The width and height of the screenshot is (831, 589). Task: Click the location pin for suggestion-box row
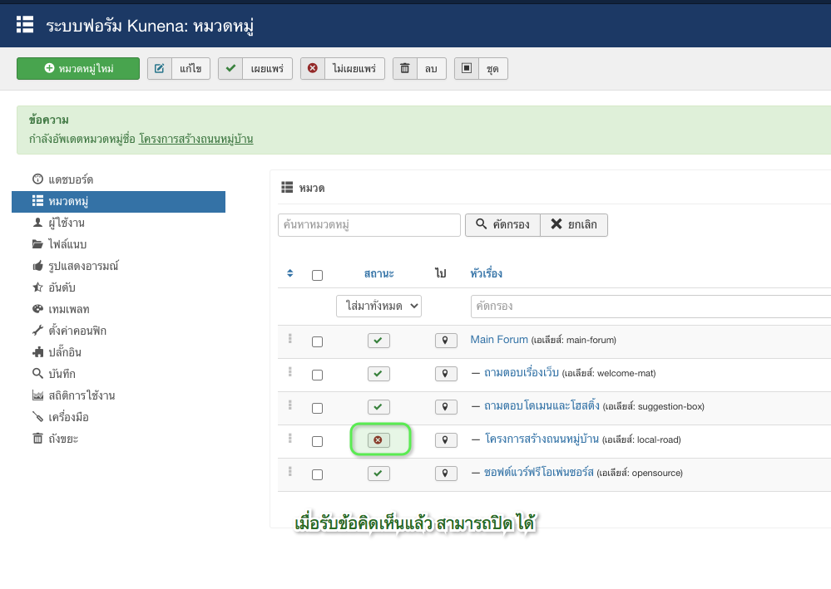(446, 406)
